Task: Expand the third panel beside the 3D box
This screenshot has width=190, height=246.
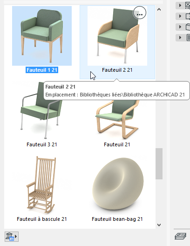Action: [180, 27]
